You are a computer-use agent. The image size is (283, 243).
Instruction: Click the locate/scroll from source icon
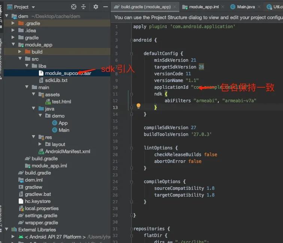[74, 7]
